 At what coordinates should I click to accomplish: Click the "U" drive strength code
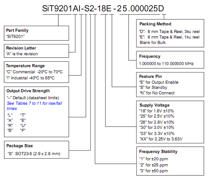[23, 126]
